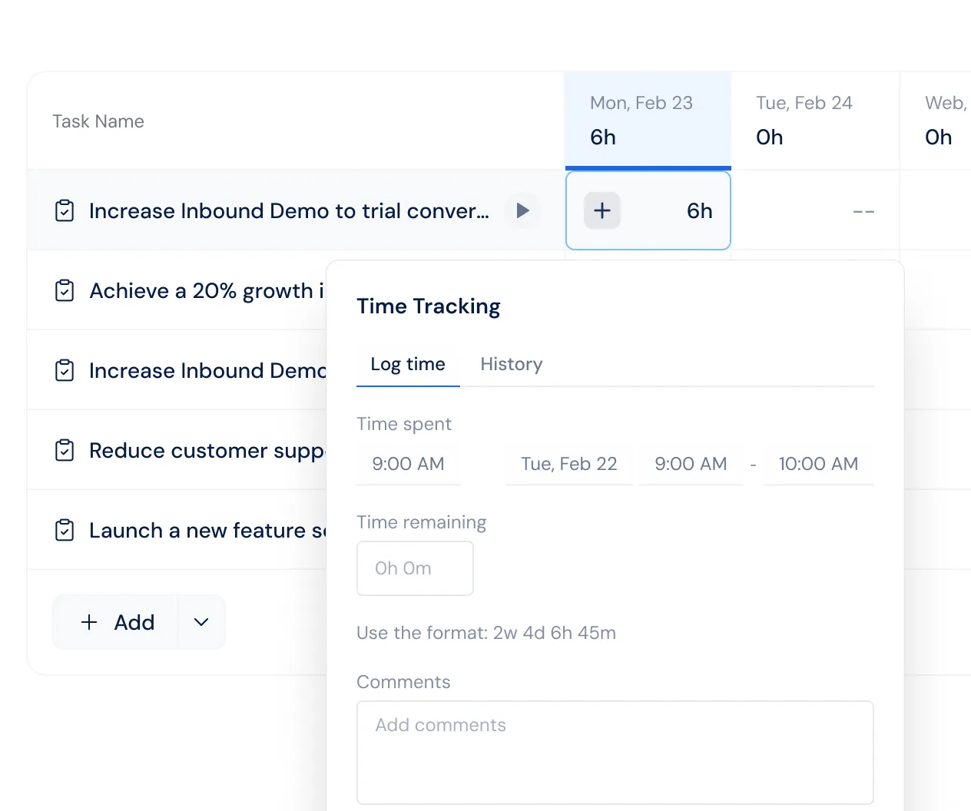The width and height of the screenshot is (971, 811).
Task: Select Mon, Feb 23 column header
Action: click(648, 121)
